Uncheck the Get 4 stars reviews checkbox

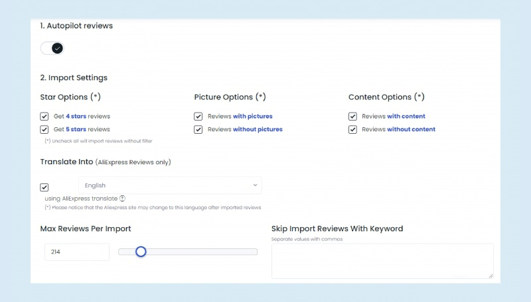tap(44, 117)
